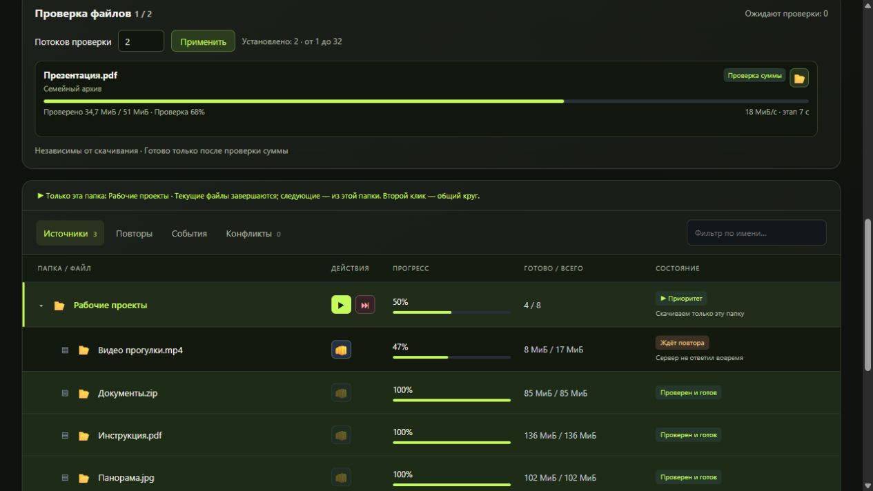Click the page scrollbar down arrow
Image resolution: width=873 pixels, height=491 pixels.
click(868, 485)
